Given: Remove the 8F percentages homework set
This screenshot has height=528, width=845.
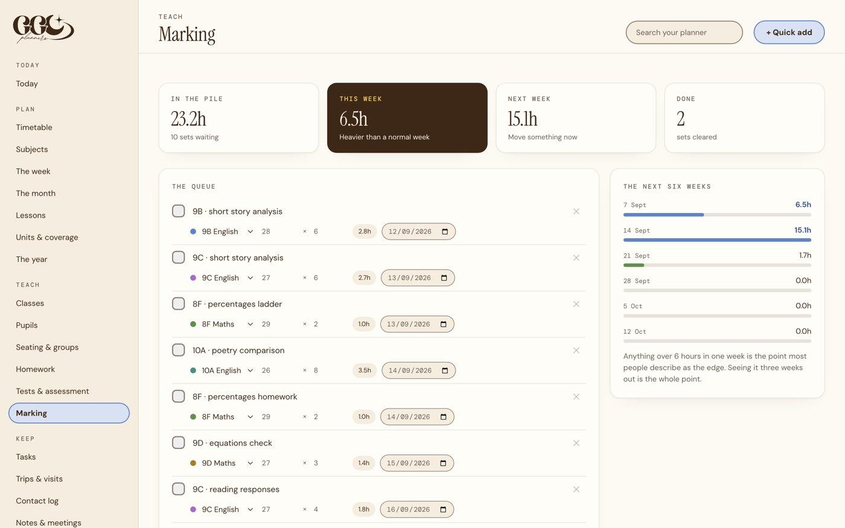Looking at the screenshot, I should 576,397.
